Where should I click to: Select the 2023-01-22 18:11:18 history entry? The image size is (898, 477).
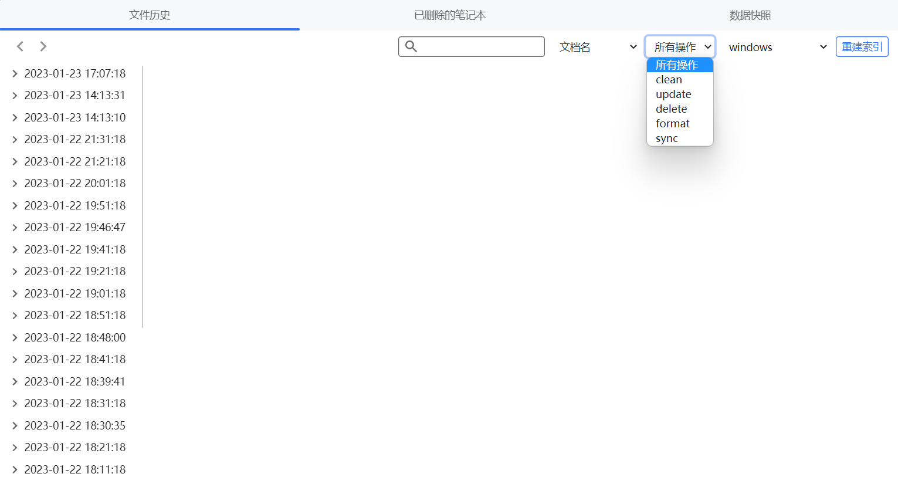[74, 469]
